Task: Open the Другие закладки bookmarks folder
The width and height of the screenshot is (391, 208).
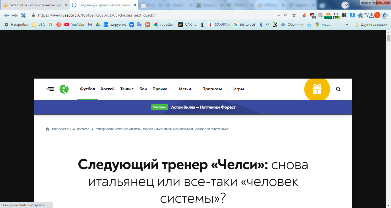Action: [371, 25]
